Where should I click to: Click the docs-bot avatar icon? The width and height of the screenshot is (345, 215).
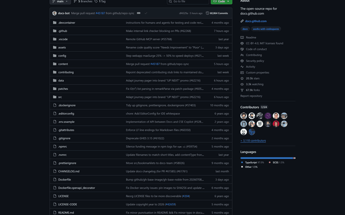[x=54, y=13]
